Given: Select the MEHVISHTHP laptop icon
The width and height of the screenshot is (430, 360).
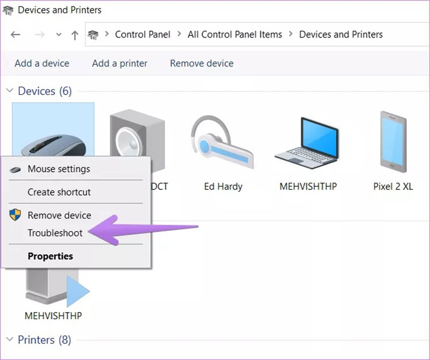Looking at the screenshot, I should tap(307, 143).
